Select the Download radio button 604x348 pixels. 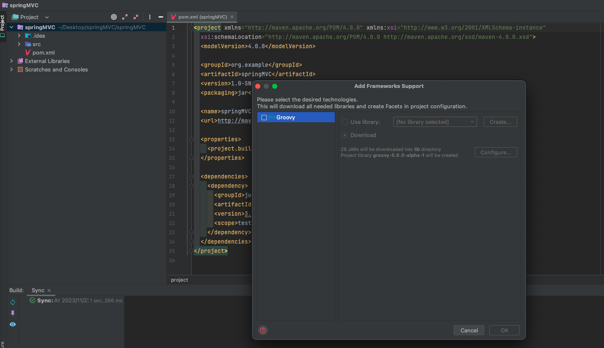pos(345,135)
